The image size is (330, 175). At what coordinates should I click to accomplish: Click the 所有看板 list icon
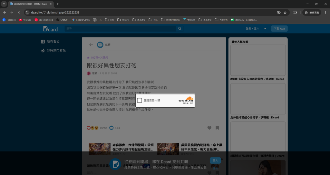pos(43,42)
